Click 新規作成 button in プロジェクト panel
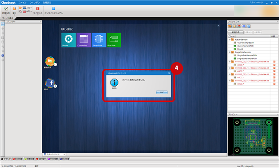This screenshot has width=279, height=168. (236, 32)
